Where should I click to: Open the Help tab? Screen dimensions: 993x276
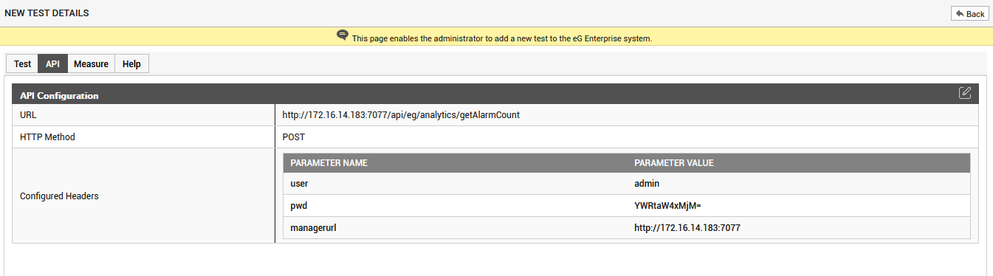(x=131, y=64)
